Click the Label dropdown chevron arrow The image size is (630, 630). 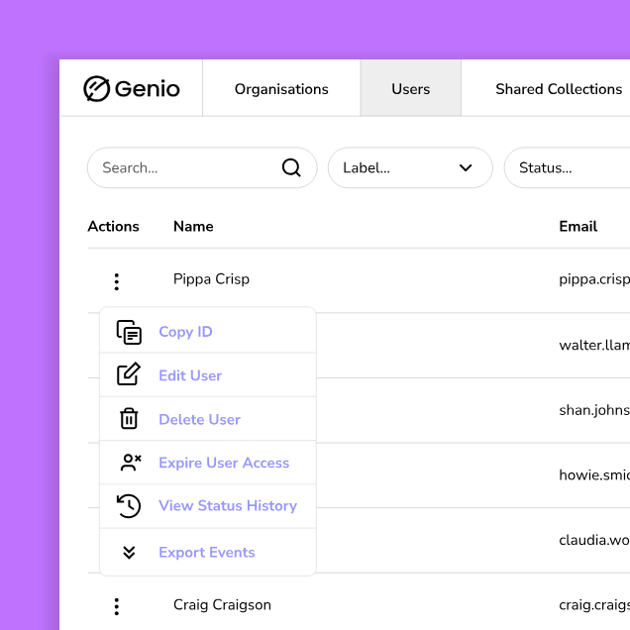click(466, 168)
